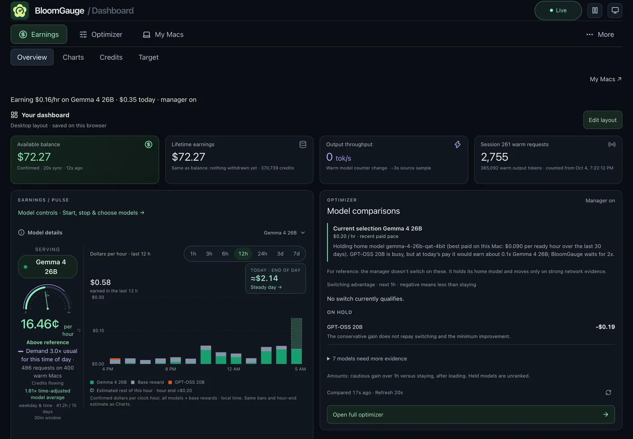
Task: Click the dollar icon on Available balance card
Action: (x=148, y=145)
